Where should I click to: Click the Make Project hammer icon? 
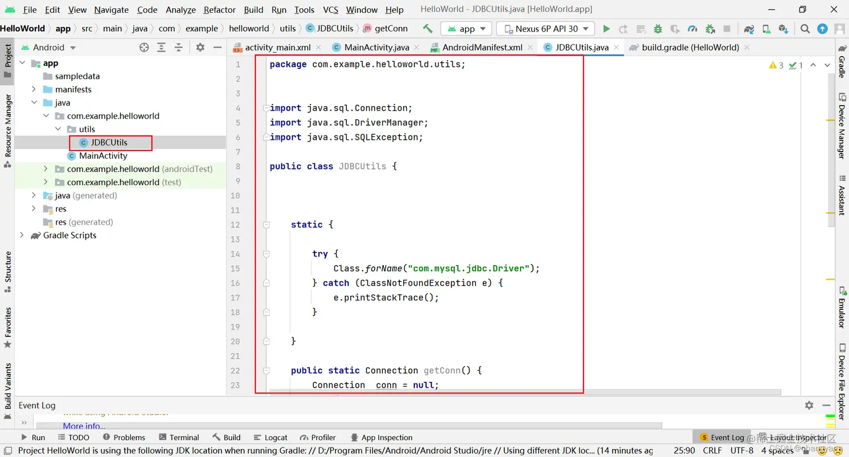pos(428,29)
